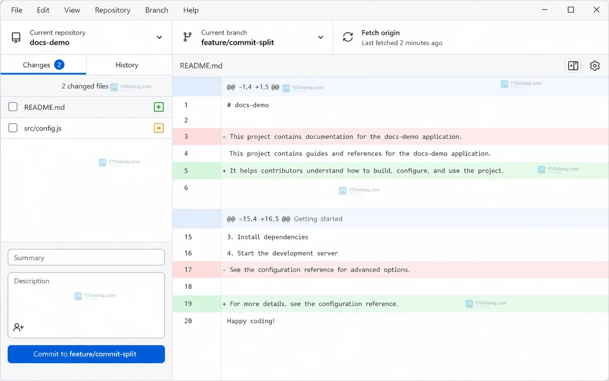This screenshot has height=381, width=609.
Task: Expand the Current branch dropdown arrow
Action: 321,37
